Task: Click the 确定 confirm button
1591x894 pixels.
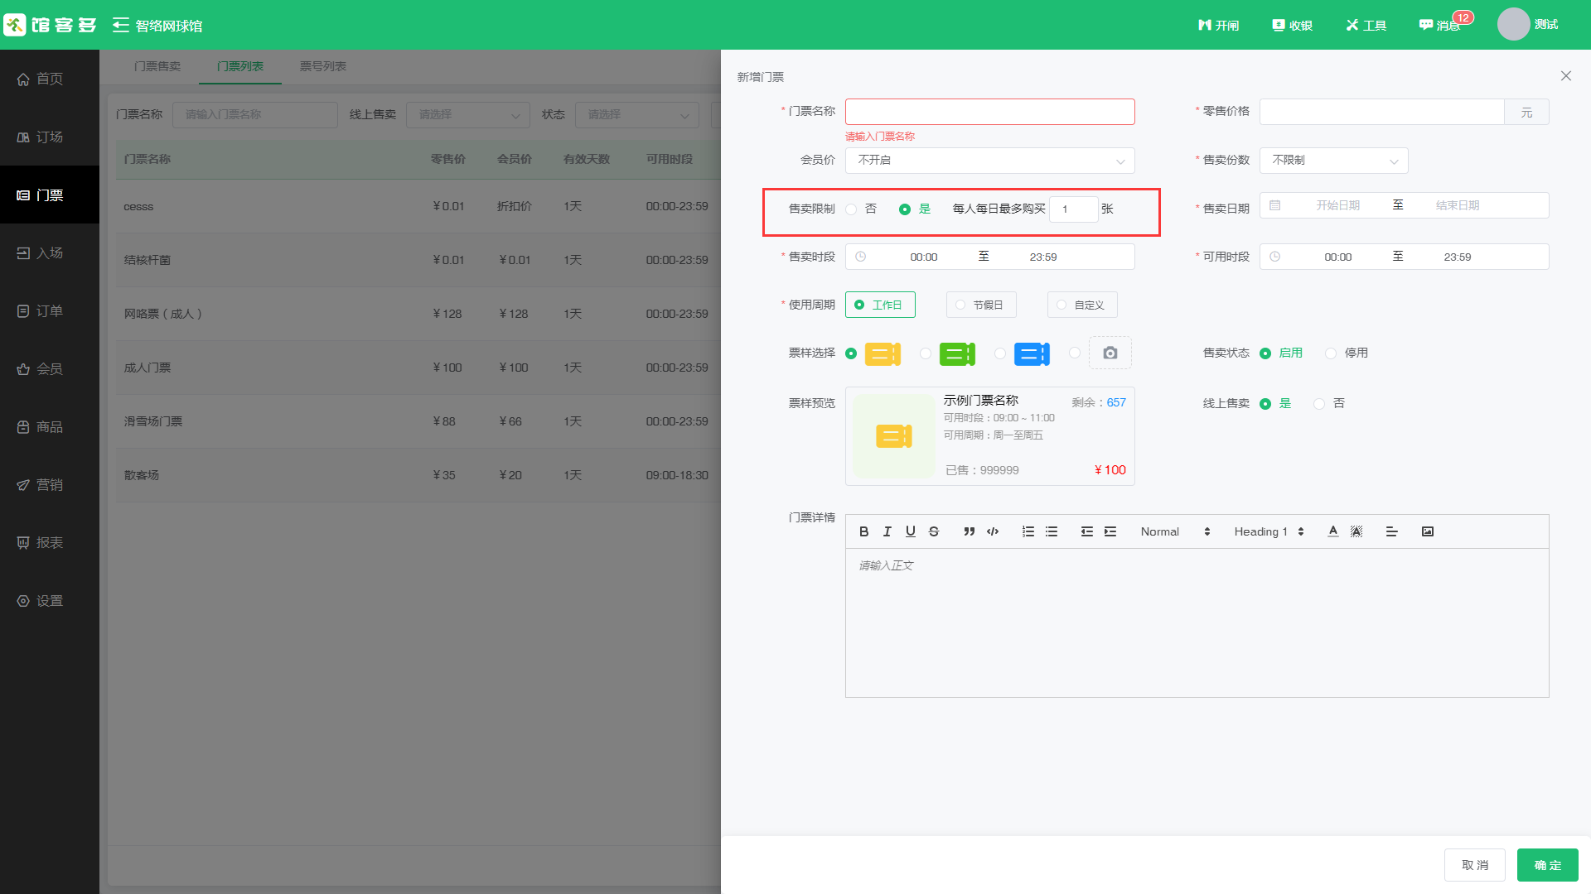Action: pyautogui.click(x=1547, y=865)
